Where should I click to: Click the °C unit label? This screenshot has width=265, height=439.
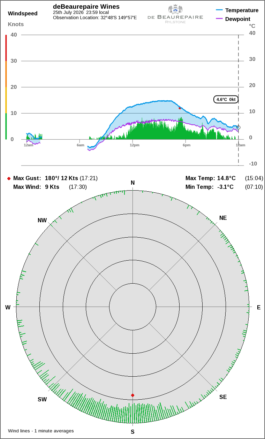click(252, 26)
